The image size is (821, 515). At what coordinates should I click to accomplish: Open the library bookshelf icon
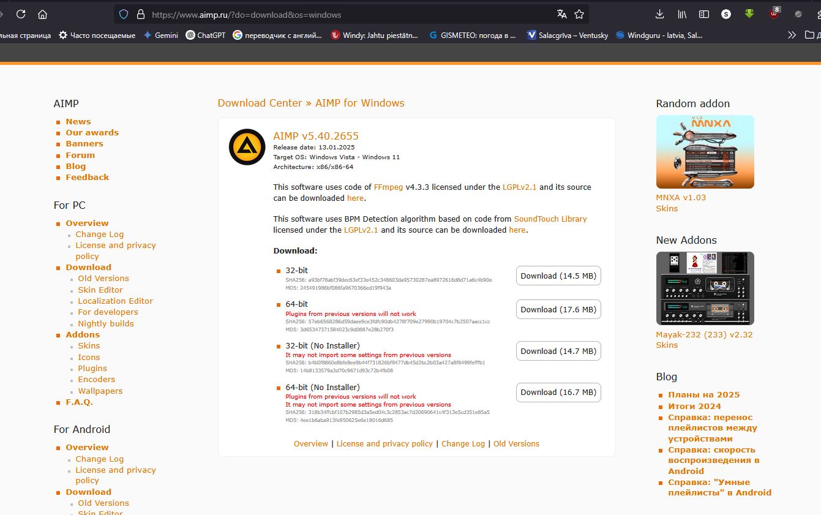682,14
